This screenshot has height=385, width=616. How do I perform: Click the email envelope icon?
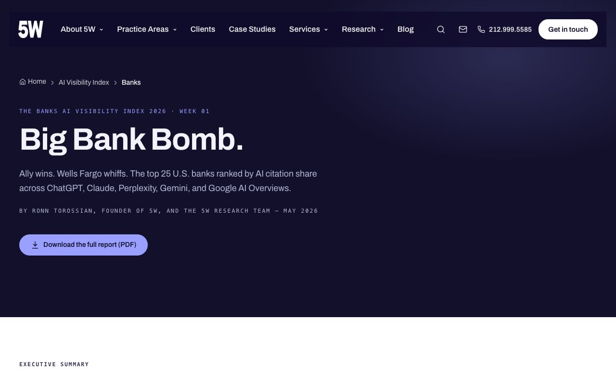(463, 29)
